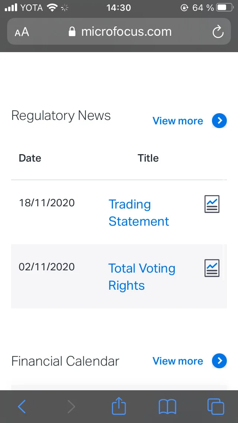Tap the Safari forward arrow
The image size is (238, 423).
(x=71, y=407)
